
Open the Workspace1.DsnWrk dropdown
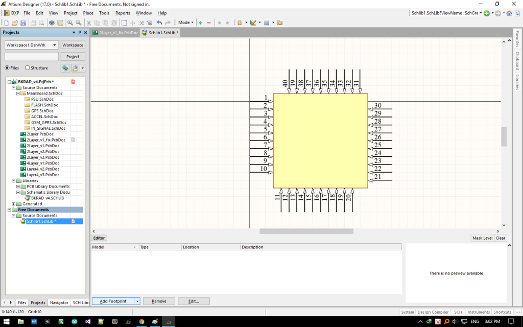coord(55,45)
